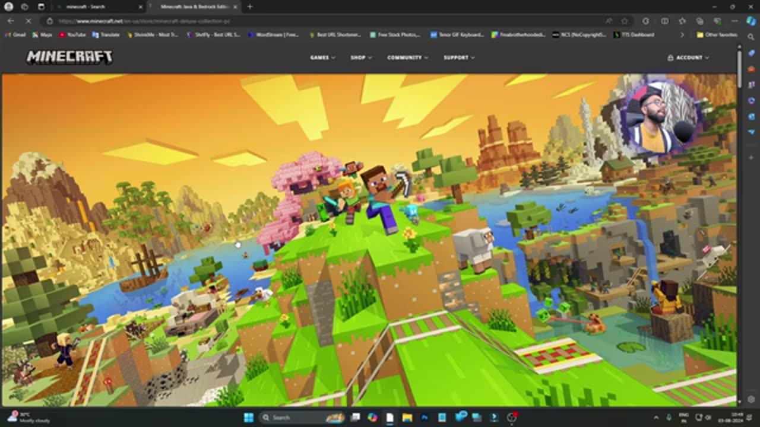Image resolution: width=760 pixels, height=427 pixels.
Task: Expand the Support navigation menu
Action: pyautogui.click(x=459, y=58)
